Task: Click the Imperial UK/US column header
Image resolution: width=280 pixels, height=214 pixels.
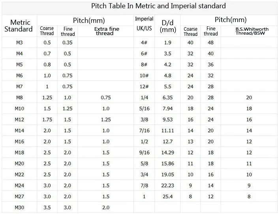Action: [x=144, y=24]
